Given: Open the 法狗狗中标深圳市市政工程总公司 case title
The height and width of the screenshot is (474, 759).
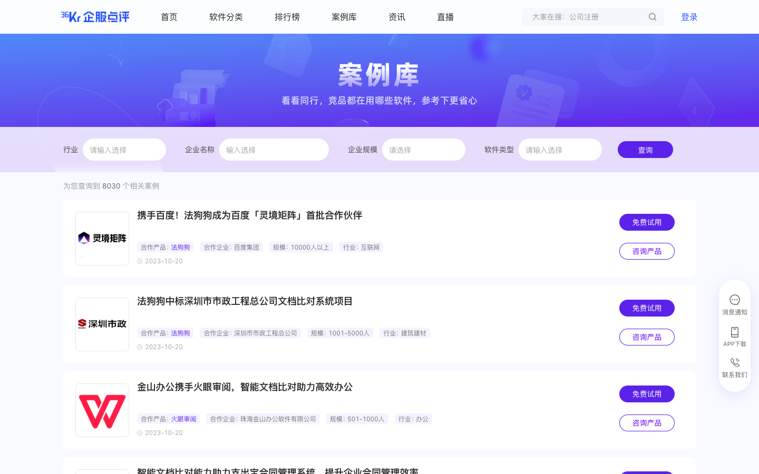Looking at the screenshot, I should click(245, 301).
